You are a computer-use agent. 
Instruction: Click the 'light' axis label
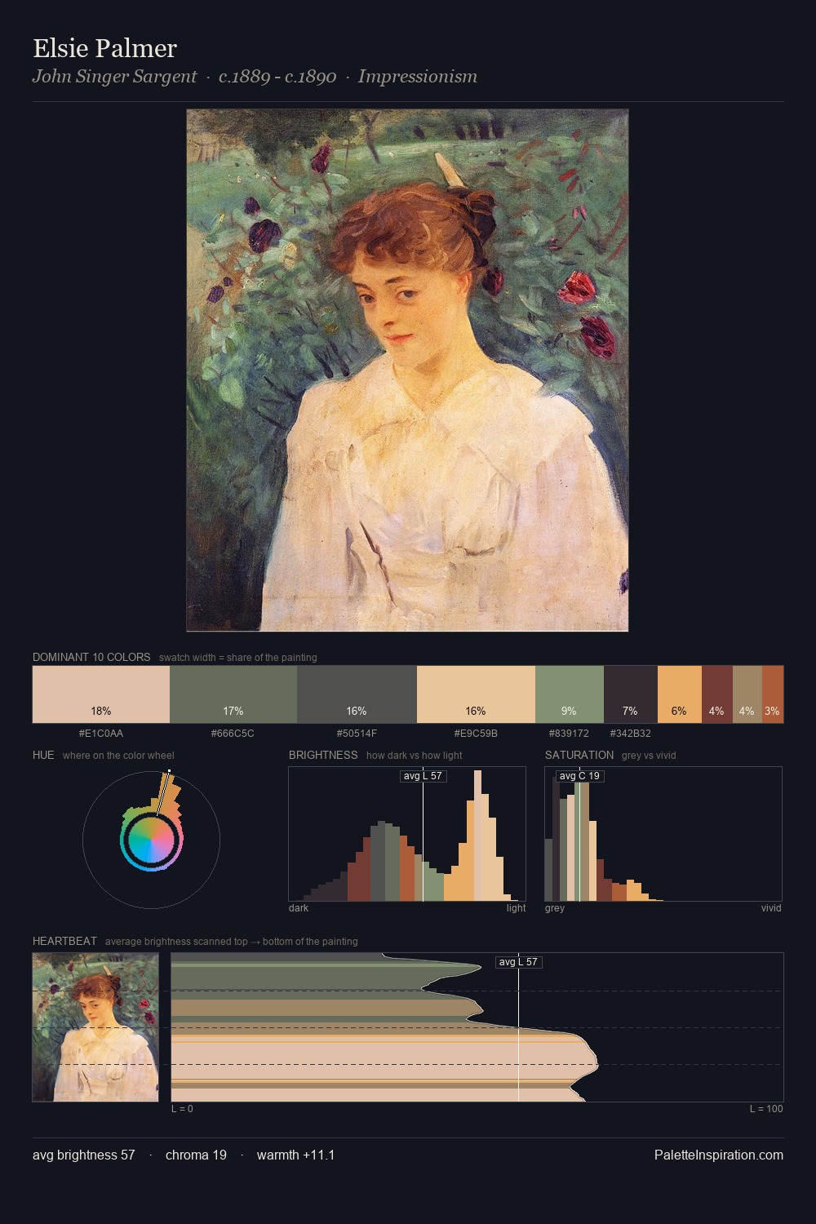[x=517, y=908]
